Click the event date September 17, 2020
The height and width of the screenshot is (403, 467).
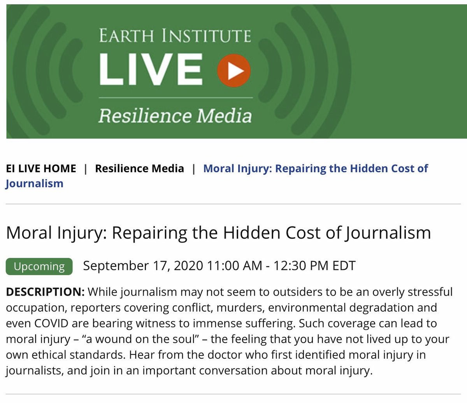143,266
